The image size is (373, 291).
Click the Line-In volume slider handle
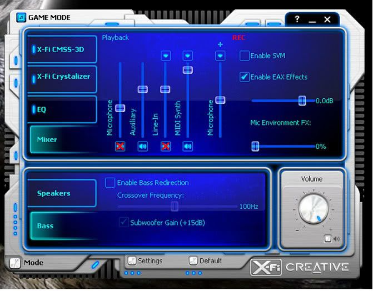[165, 89]
